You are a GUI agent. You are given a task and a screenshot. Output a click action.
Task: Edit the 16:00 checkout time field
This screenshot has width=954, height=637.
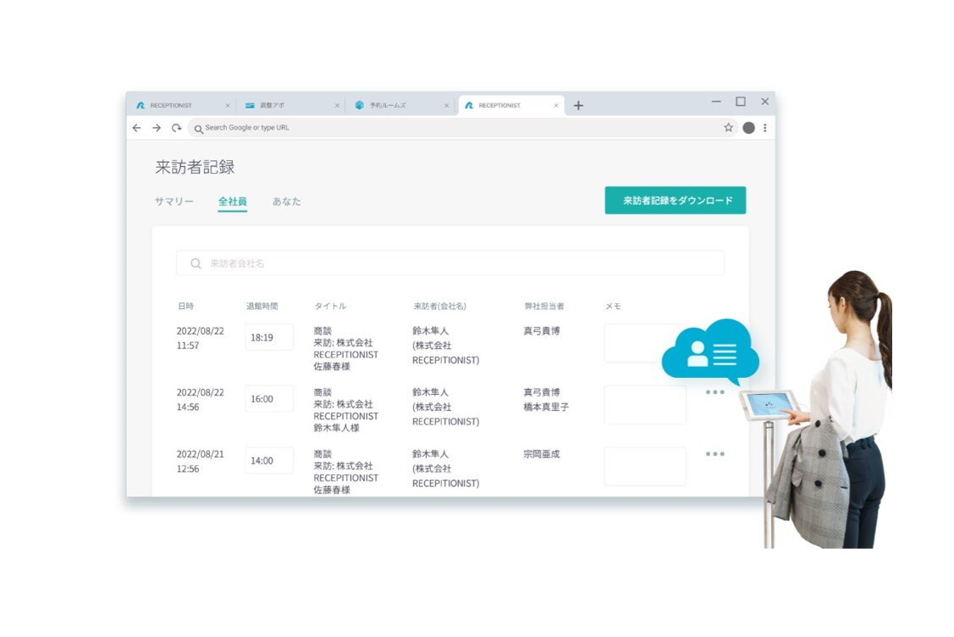(269, 399)
